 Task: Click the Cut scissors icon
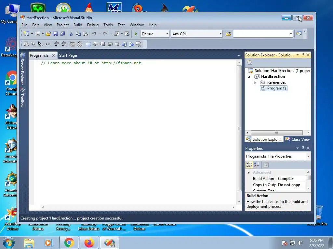click(x=71, y=34)
